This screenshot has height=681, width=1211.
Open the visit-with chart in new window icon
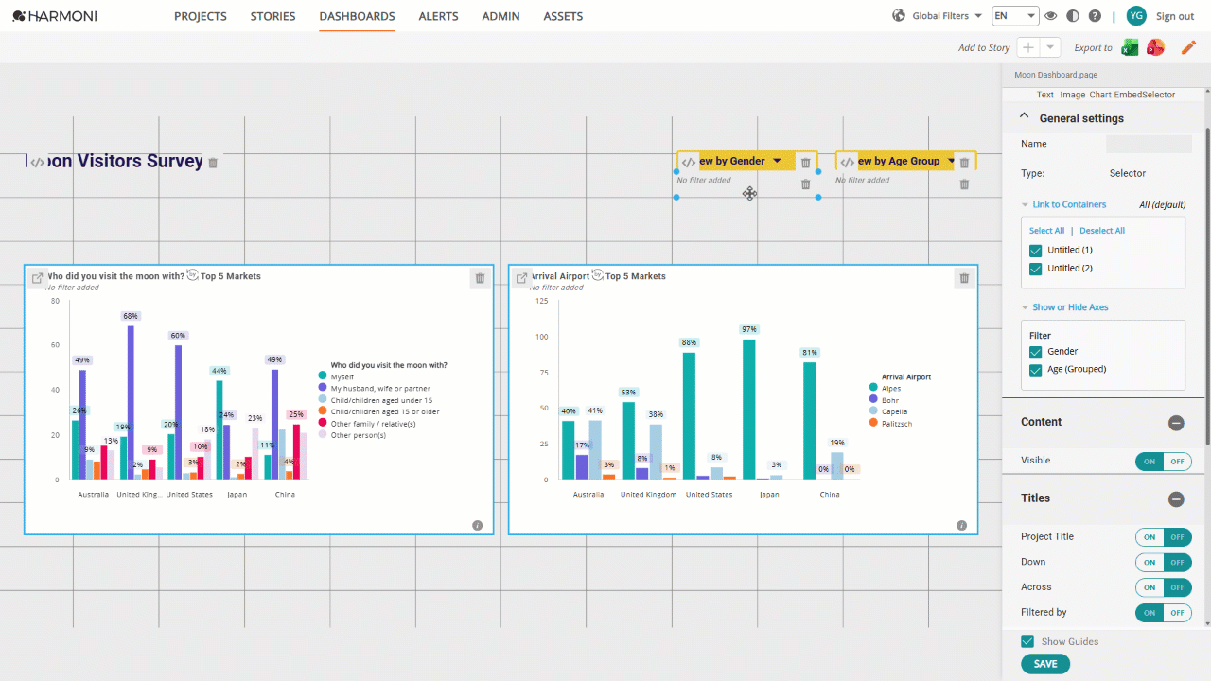click(x=37, y=278)
